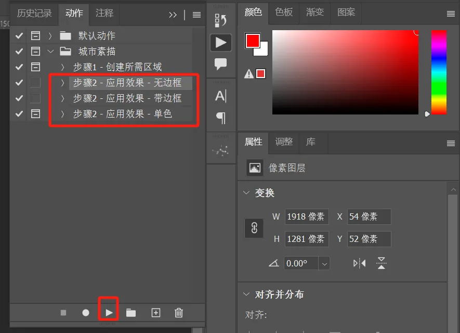This screenshot has height=333, width=460.
Task: Expand 步骤1 - 创建所需区域 steps
Action: click(62, 67)
